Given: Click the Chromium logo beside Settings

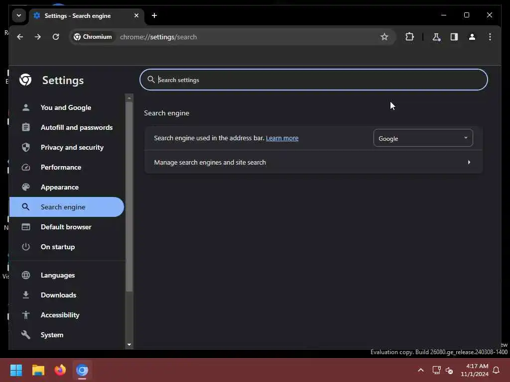Looking at the screenshot, I should click(25, 80).
